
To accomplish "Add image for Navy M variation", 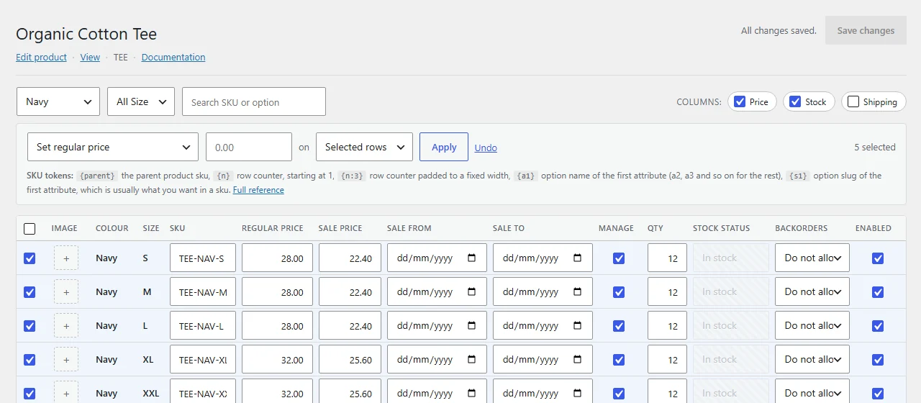I will pyautogui.click(x=65, y=292).
